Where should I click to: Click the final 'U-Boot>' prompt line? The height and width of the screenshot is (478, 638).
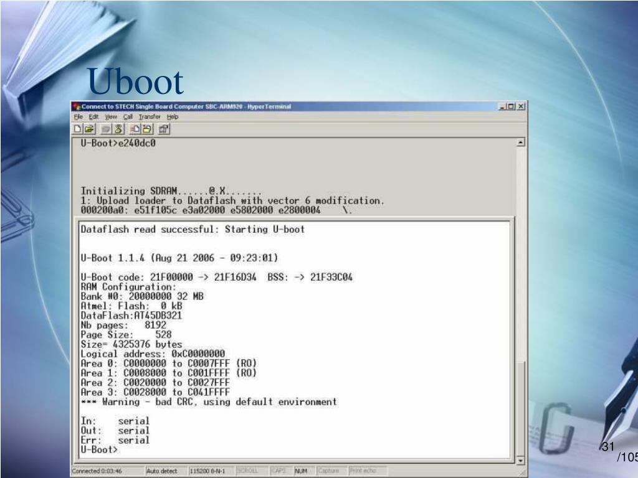(99, 449)
